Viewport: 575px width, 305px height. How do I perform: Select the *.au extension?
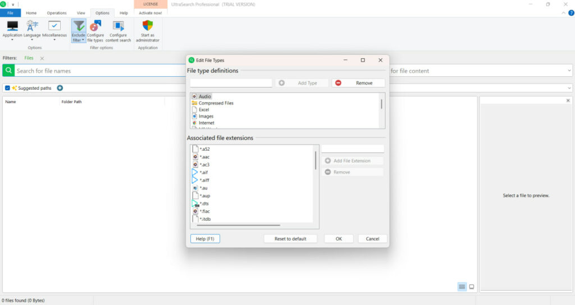(200, 188)
